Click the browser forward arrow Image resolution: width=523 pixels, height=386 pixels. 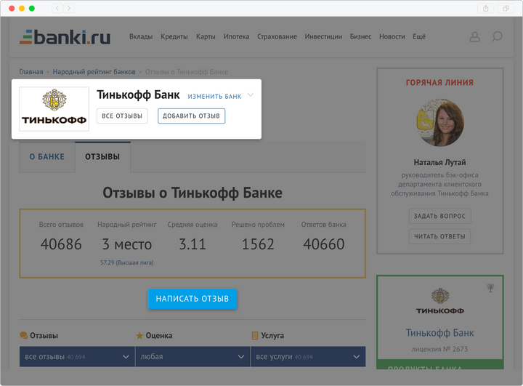click(68, 8)
